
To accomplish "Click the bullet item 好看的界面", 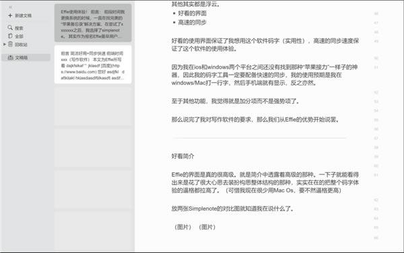I will pos(192,13).
